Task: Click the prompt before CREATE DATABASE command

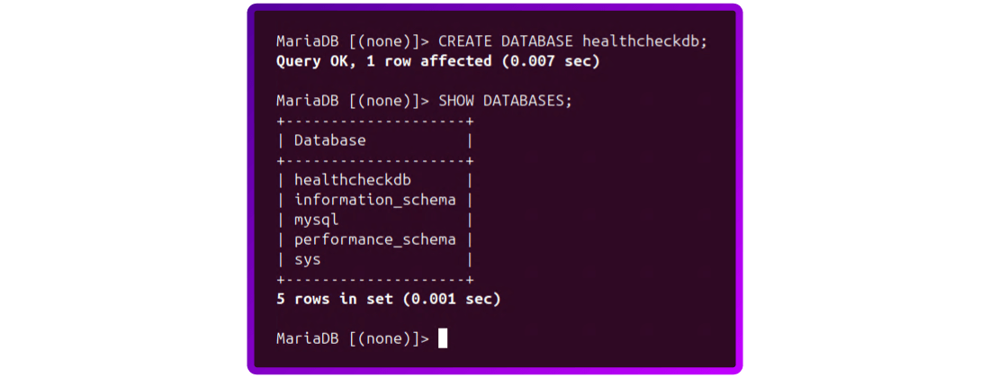Action: click(353, 42)
